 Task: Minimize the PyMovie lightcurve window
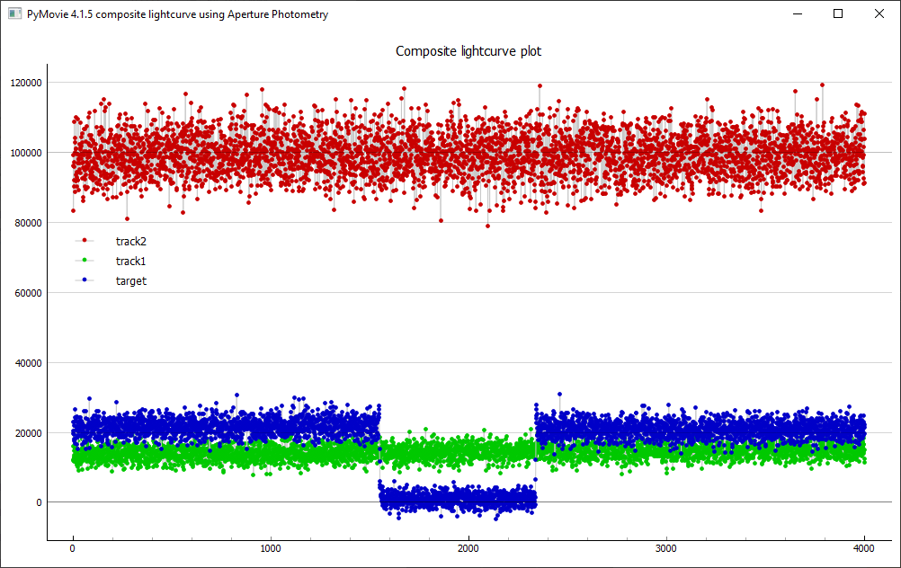click(797, 14)
